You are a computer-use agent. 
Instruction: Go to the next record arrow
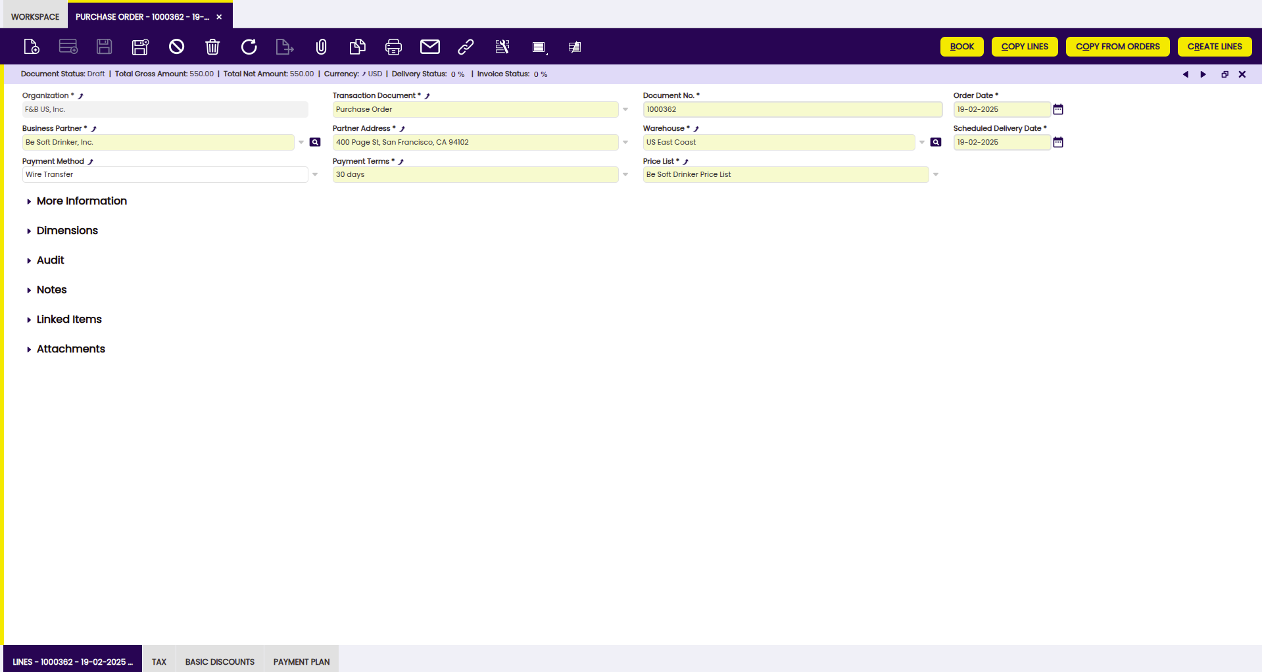click(1203, 74)
